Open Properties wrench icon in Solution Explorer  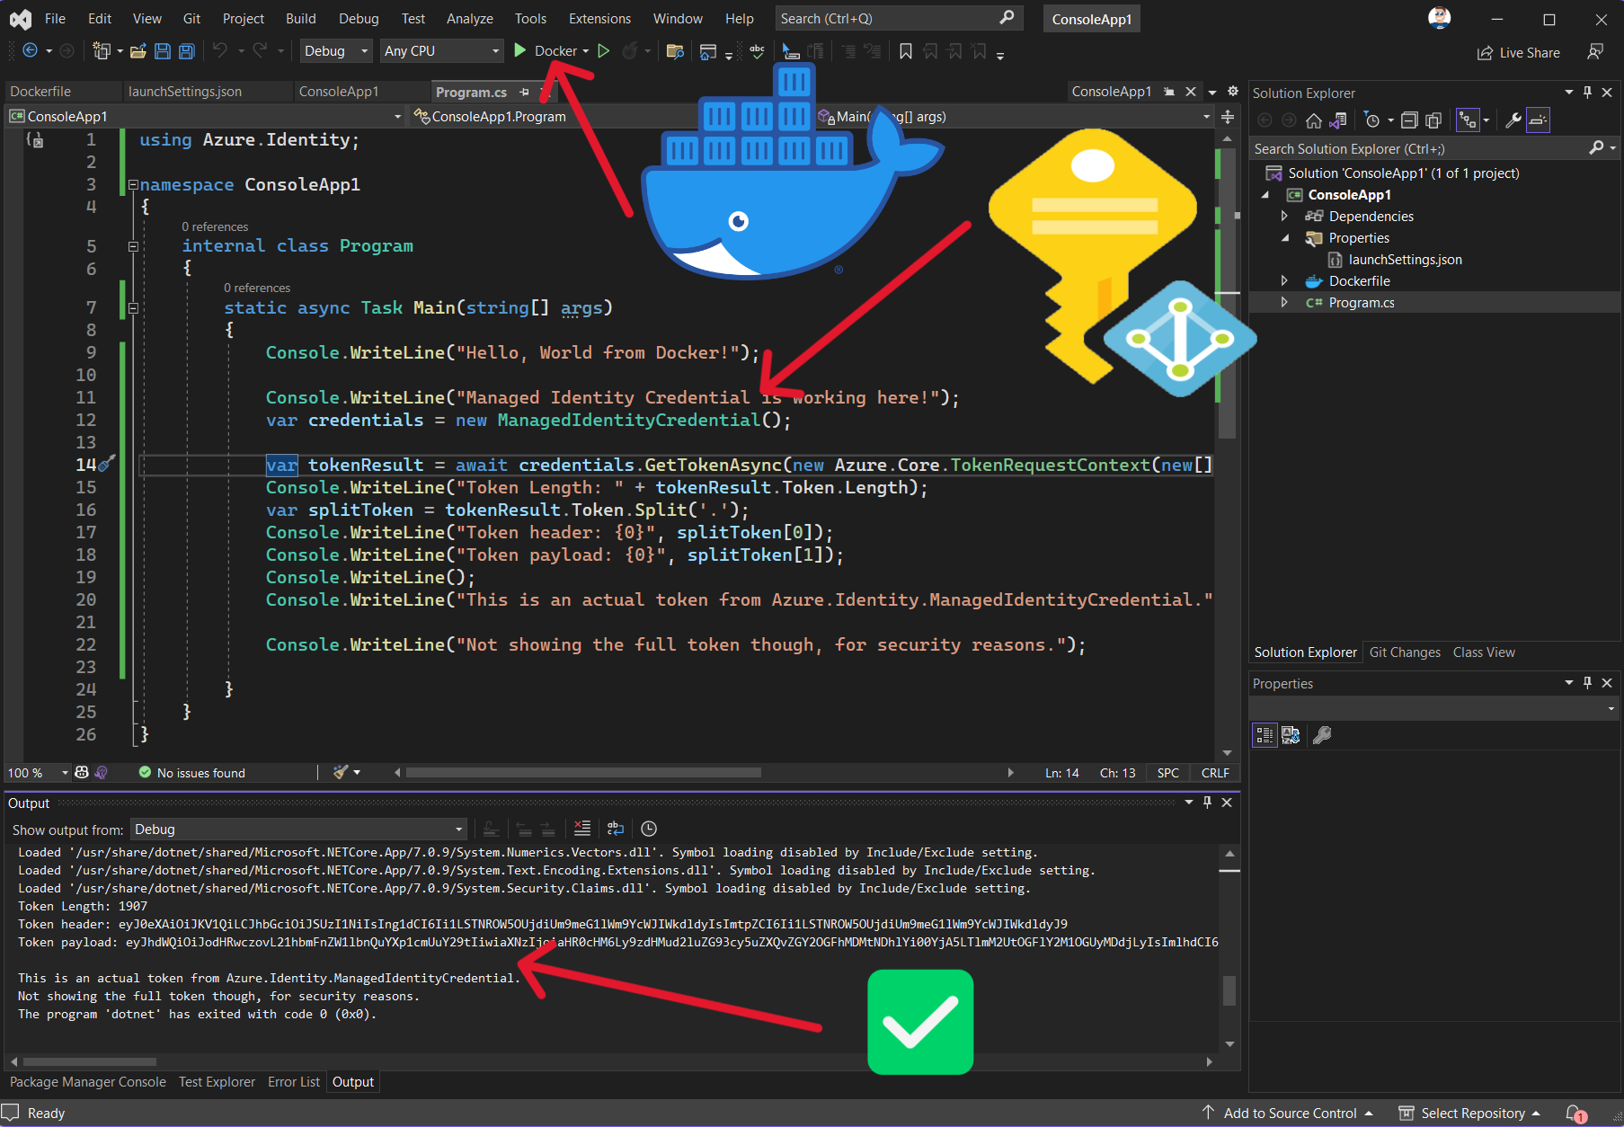coord(1513,120)
